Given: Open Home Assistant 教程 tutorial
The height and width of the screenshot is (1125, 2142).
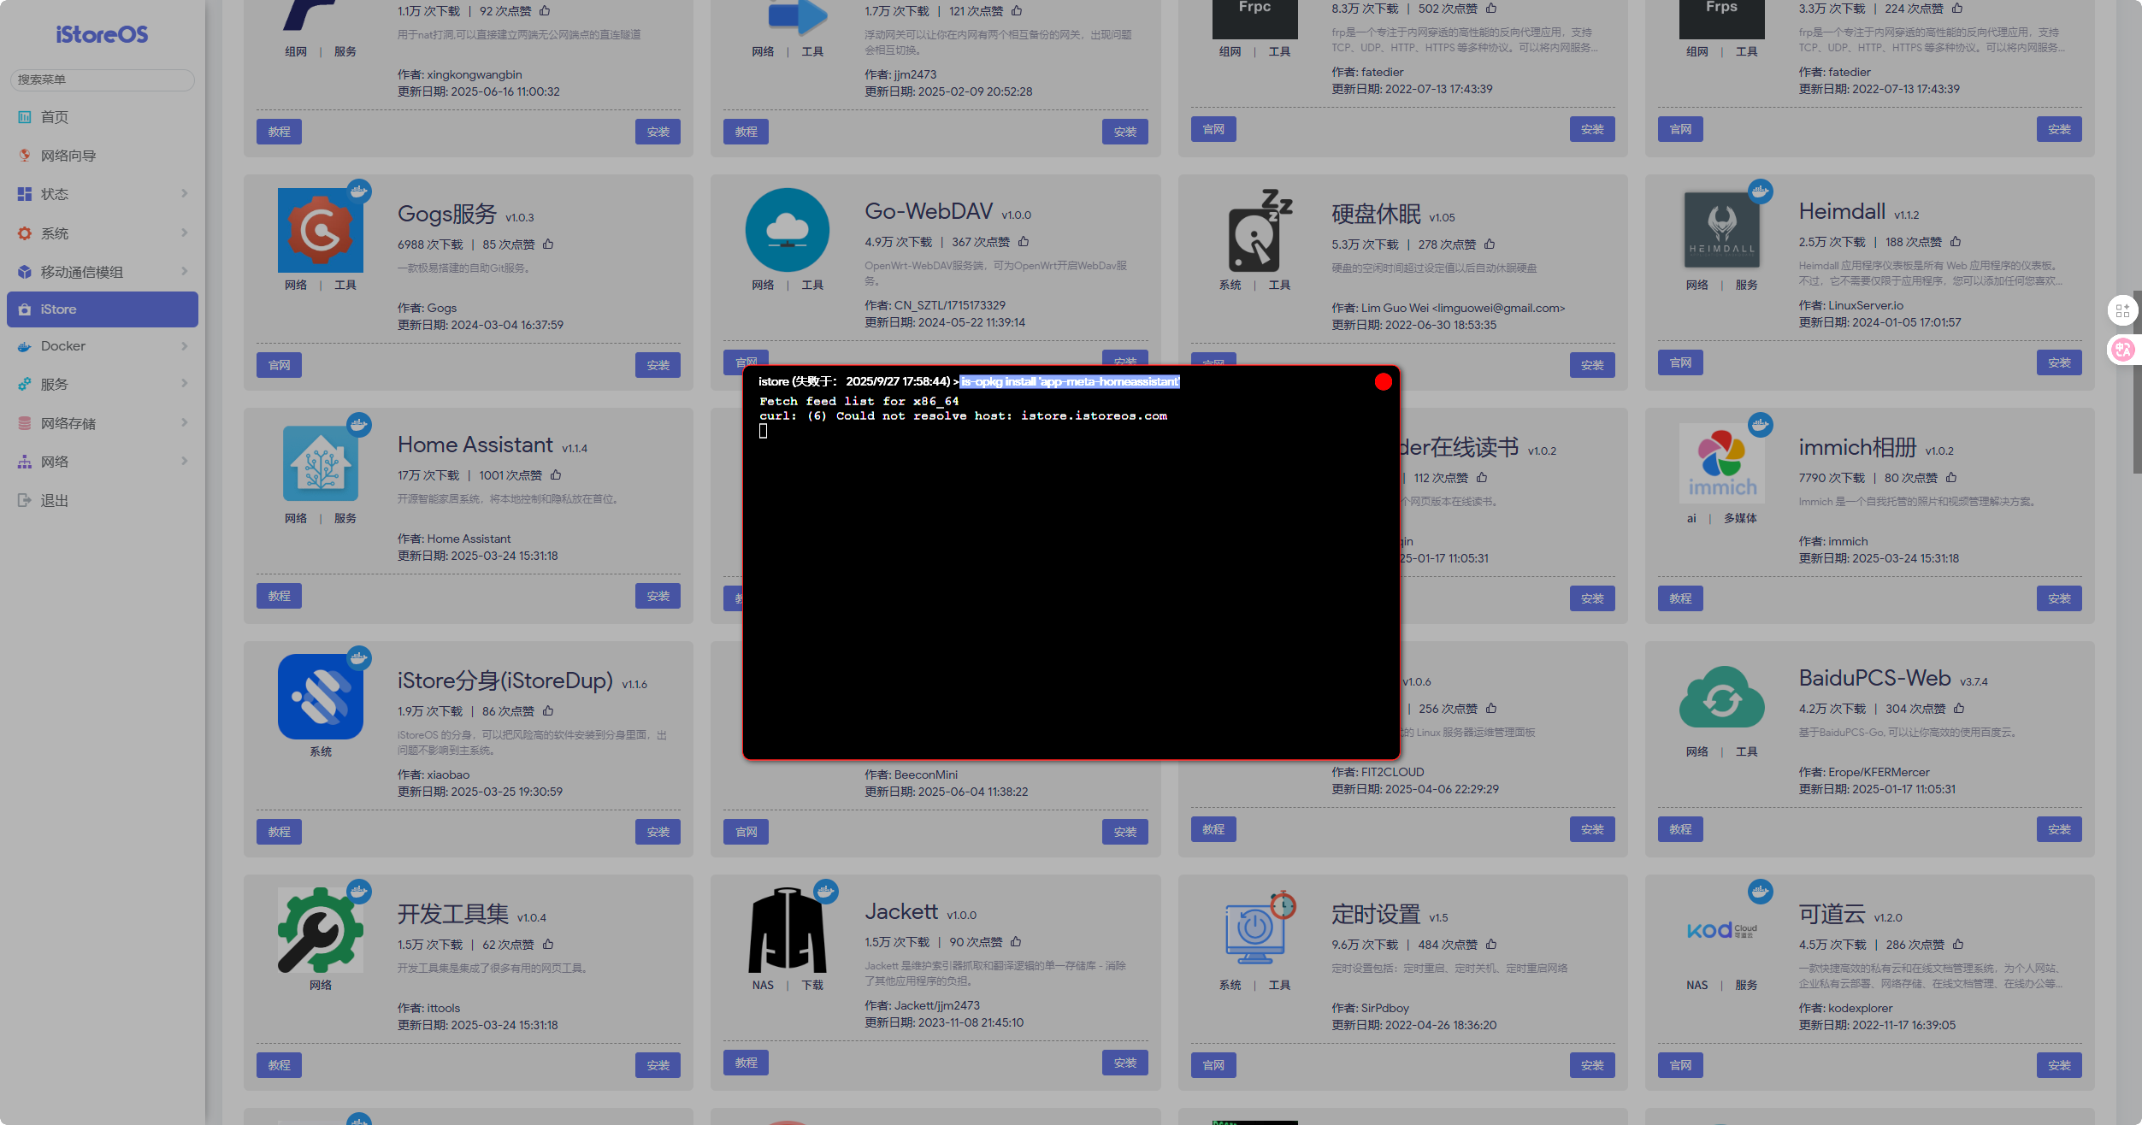Looking at the screenshot, I should tap(279, 596).
